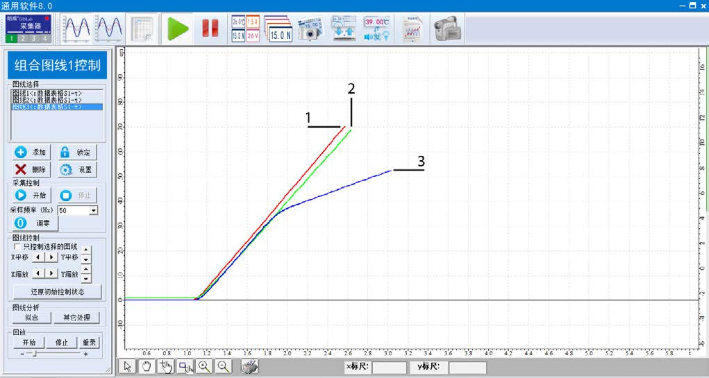Click the 添加 button
This screenshot has width=709, height=378.
point(31,153)
